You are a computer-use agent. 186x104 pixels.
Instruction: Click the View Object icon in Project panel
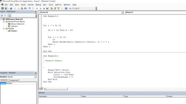point(5,16)
